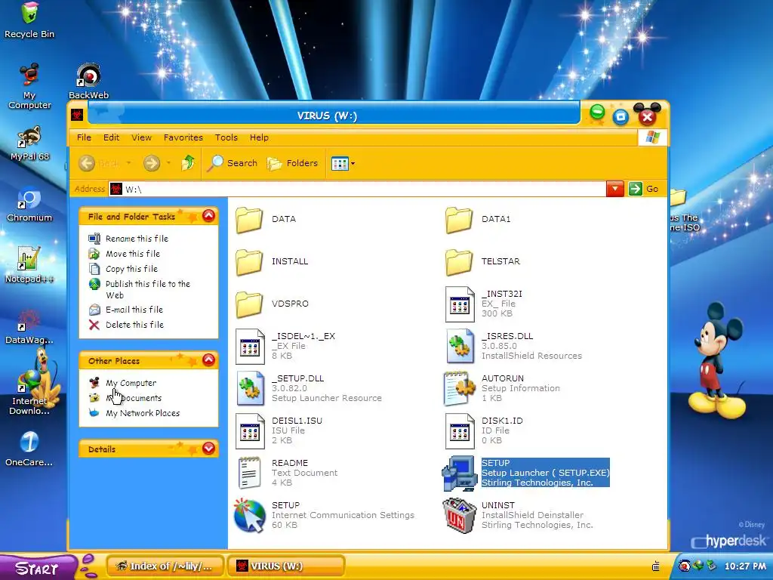Open the Forward history dropdown arrow
773x580 pixels.
[168, 163]
